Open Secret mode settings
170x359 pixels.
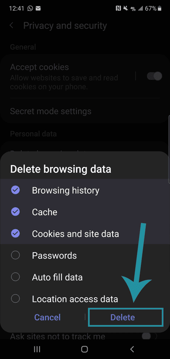pyautogui.click(x=85, y=111)
